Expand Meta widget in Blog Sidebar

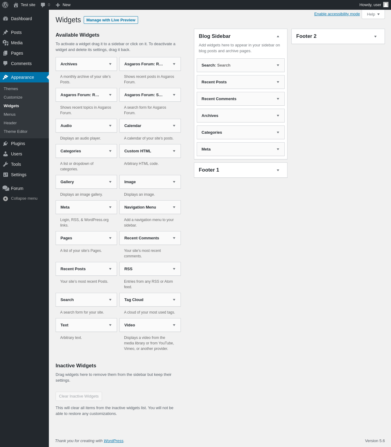click(x=278, y=149)
